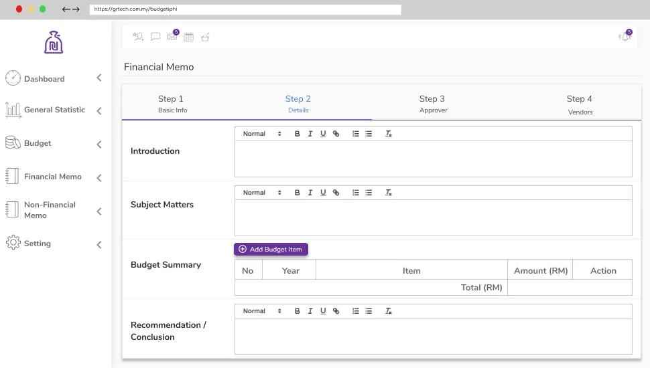Open Setting in sidebar
The width and height of the screenshot is (650, 368).
tap(38, 244)
